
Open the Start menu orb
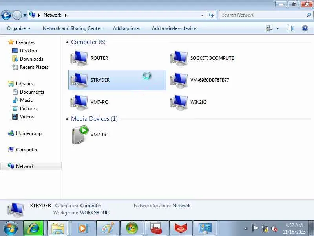(x=11, y=229)
